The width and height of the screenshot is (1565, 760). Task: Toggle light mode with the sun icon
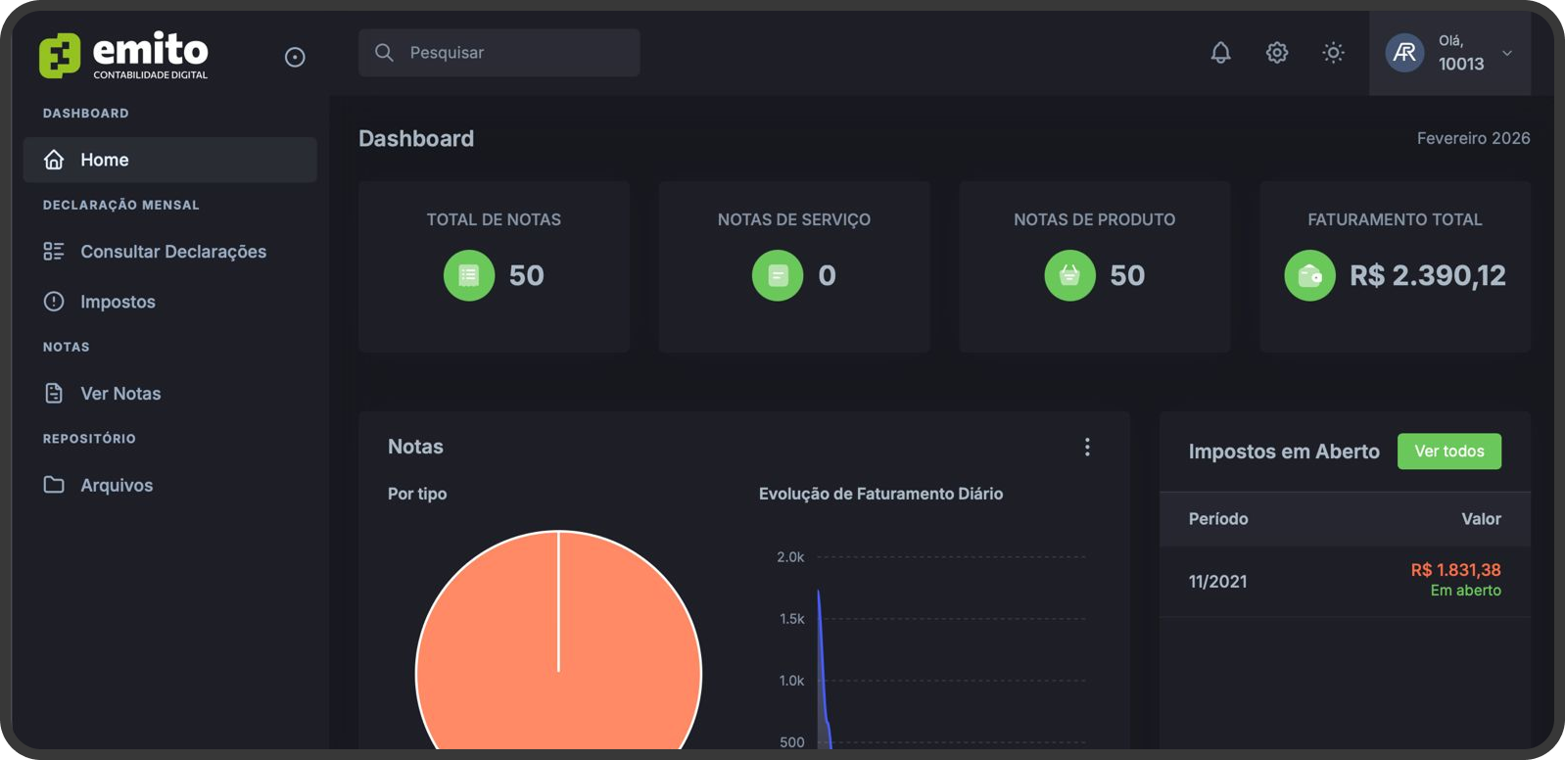1333,53
